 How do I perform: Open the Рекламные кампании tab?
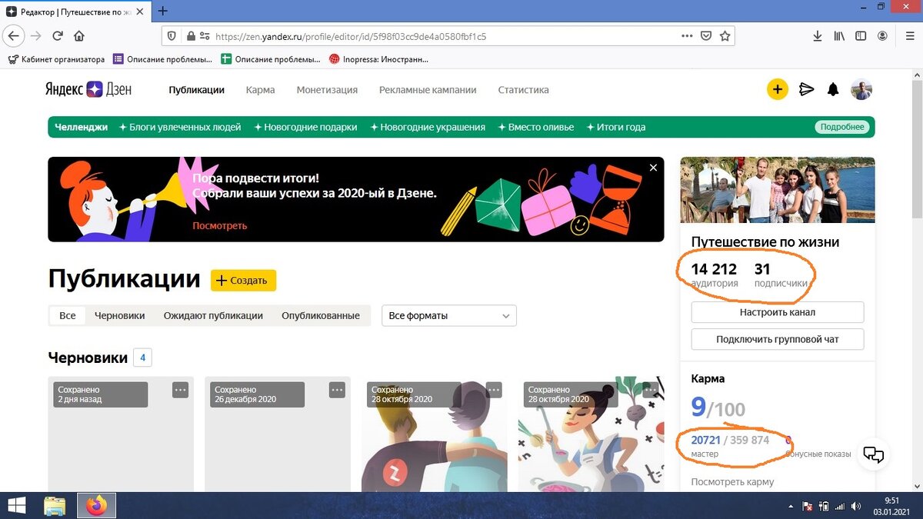(x=428, y=89)
